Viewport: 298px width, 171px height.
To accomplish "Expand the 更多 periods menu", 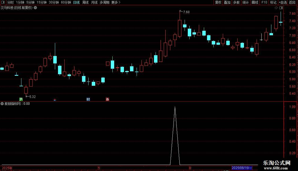I will click(116, 2).
